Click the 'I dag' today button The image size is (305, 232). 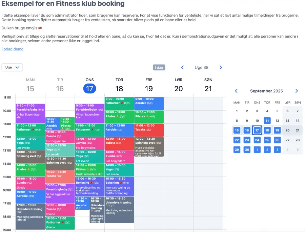[x=159, y=67]
